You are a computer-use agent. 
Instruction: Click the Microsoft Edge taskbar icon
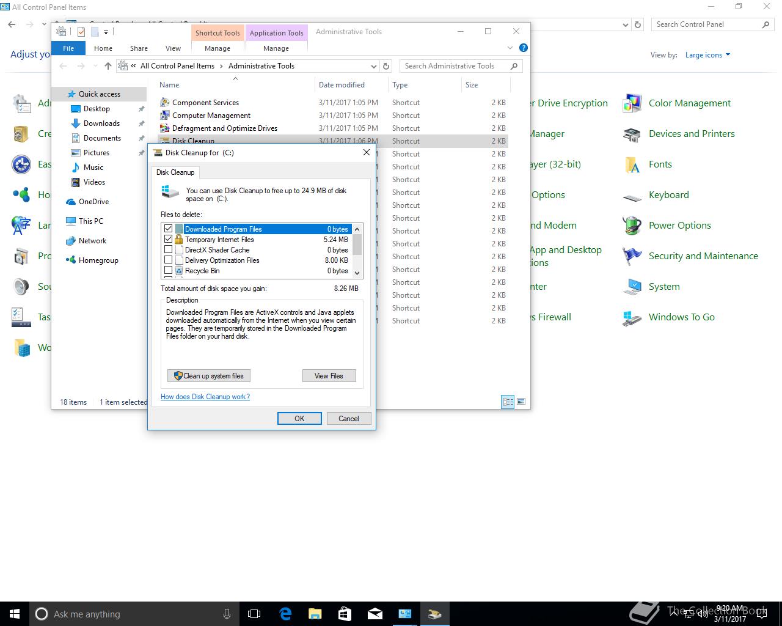[285, 614]
